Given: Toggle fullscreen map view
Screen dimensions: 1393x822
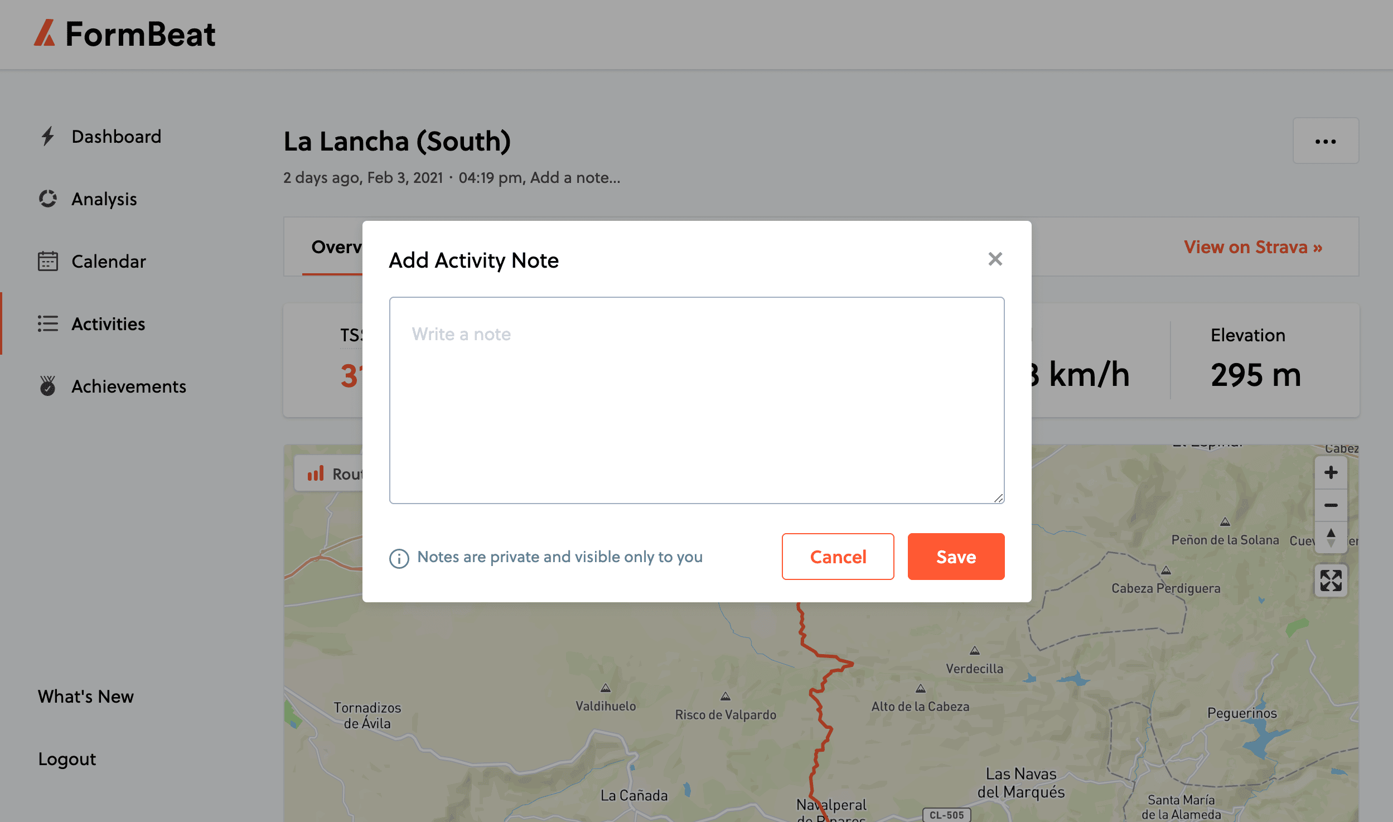Looking at the screenshot, I should [1331, 581].
